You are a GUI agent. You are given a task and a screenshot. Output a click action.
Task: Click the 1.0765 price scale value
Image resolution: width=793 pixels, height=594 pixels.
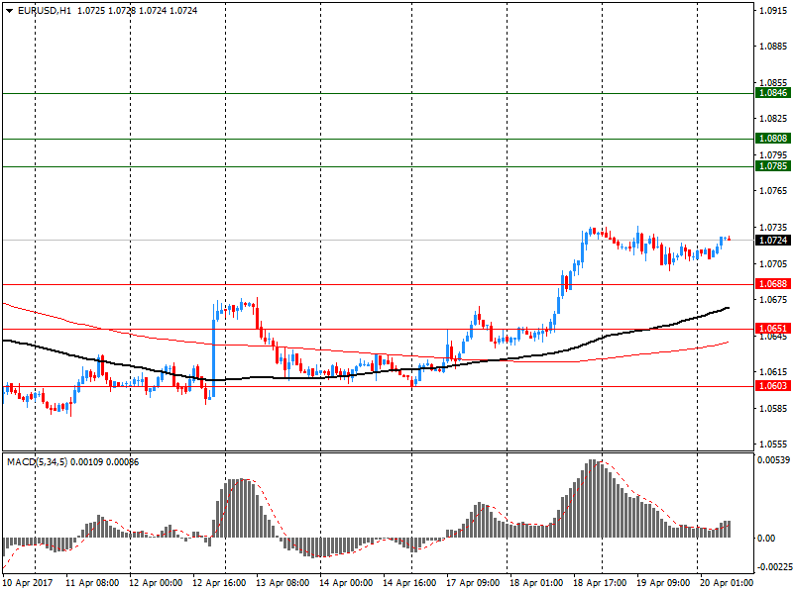tap(773, 191)
